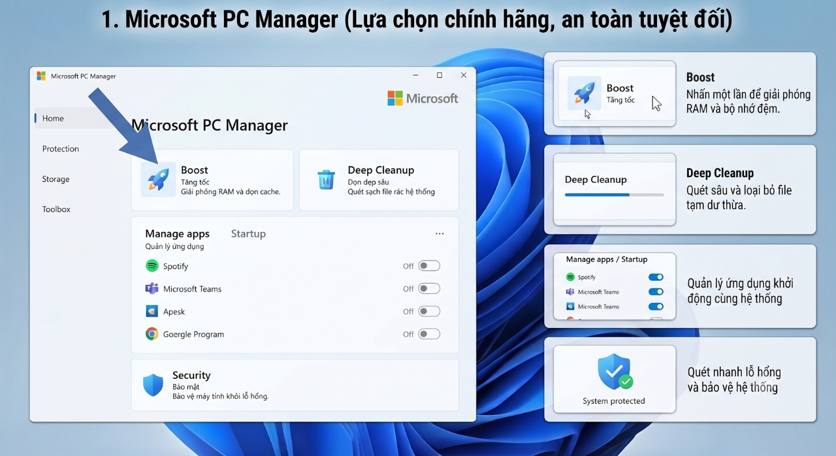This screenshot has width=836, height=456.
Task: Click 'Quản lý ứng dụng' subtitle
Action: click(x=174, y=247)
